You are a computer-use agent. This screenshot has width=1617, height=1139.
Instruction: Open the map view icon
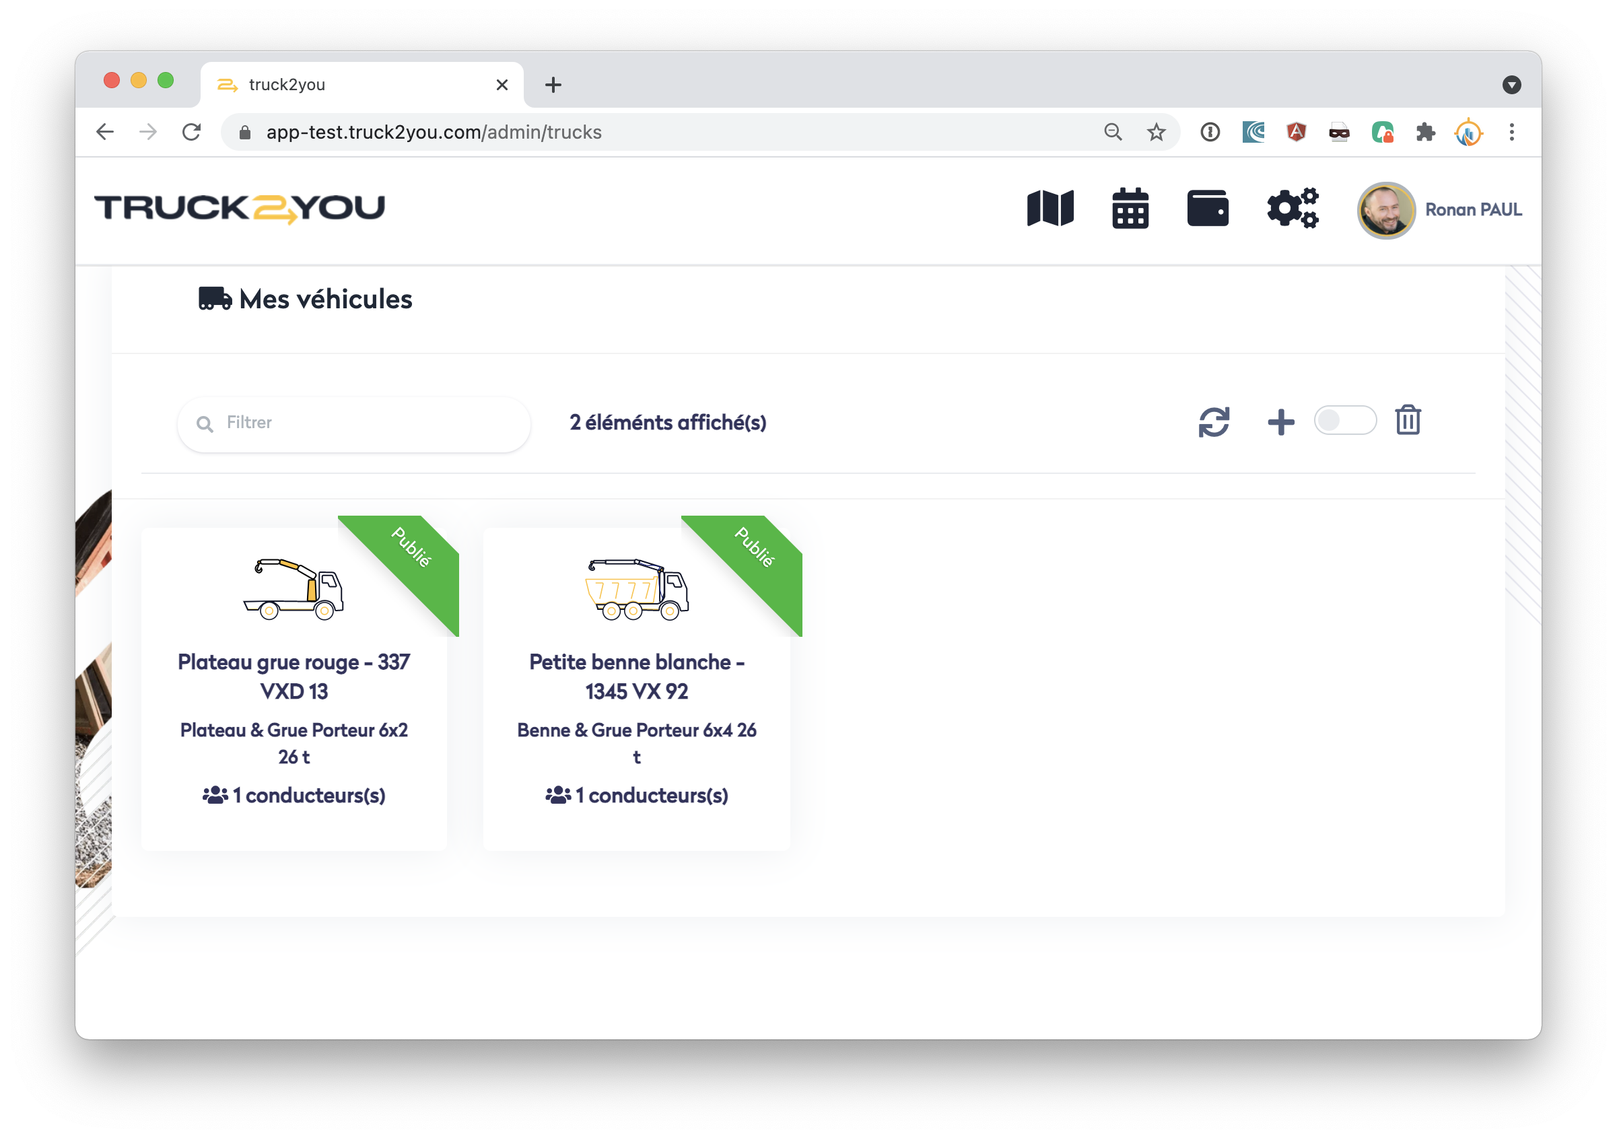(1050, 209)
